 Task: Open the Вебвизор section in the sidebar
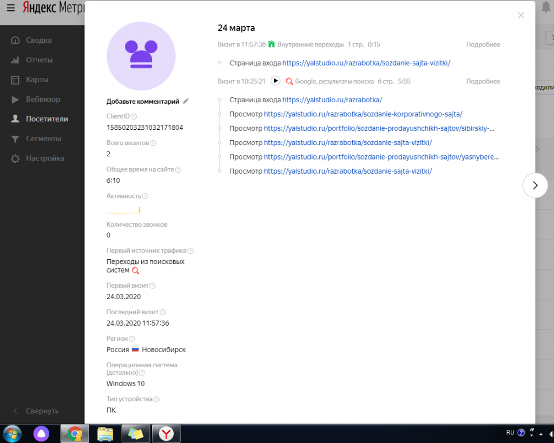click(x=43, y=100)
